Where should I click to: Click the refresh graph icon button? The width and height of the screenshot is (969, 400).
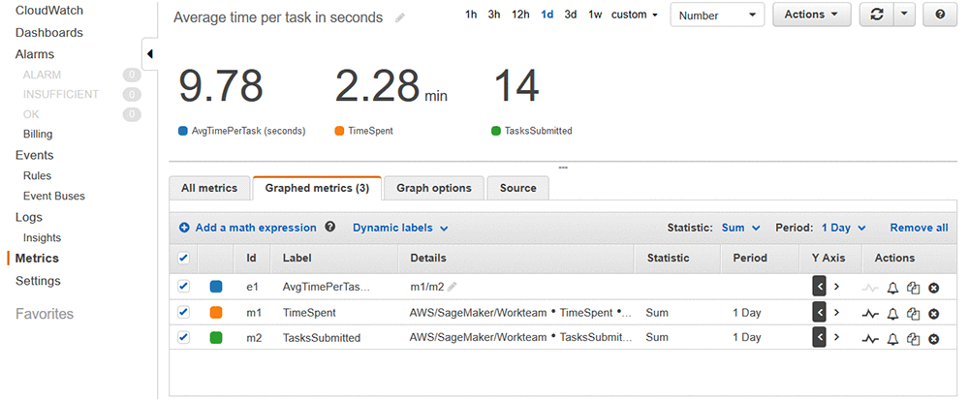pos(876,15)
